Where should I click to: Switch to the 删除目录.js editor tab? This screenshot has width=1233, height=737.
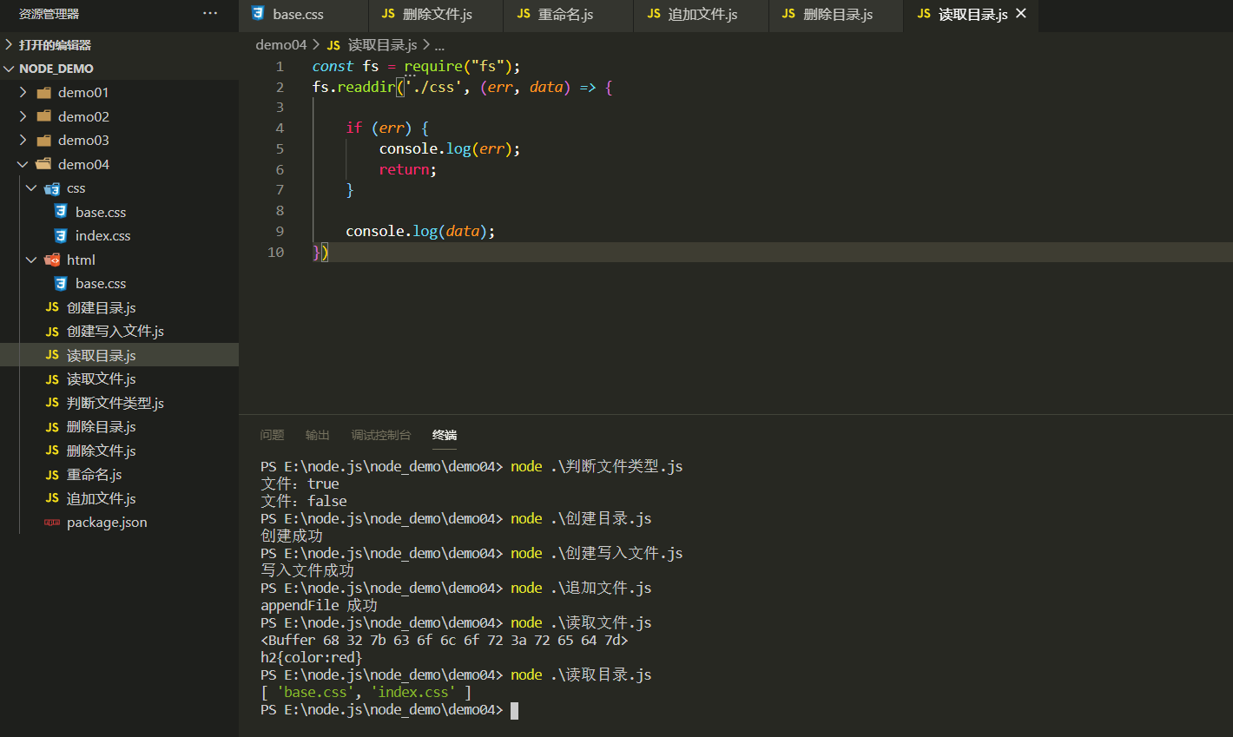836,15
